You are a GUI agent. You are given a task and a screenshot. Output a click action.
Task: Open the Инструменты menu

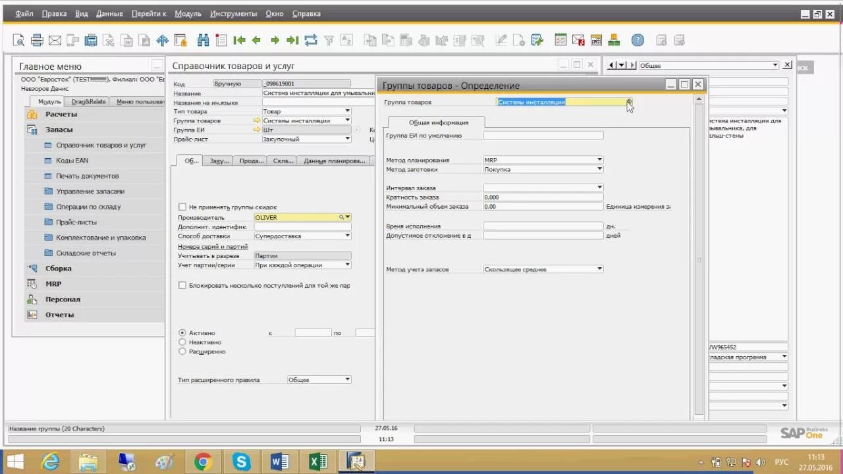tap(234, 13)
